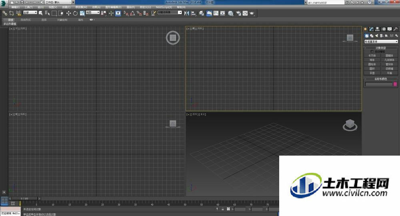Activate the Select and Rotate tool
Screen dimensions: 400x216
[75, 13]
